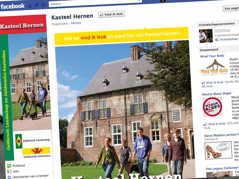Open the Moulin Blues Ospel ad title
Image resolution: width=239 pixels, height=179 pixels.
[217, 94]
